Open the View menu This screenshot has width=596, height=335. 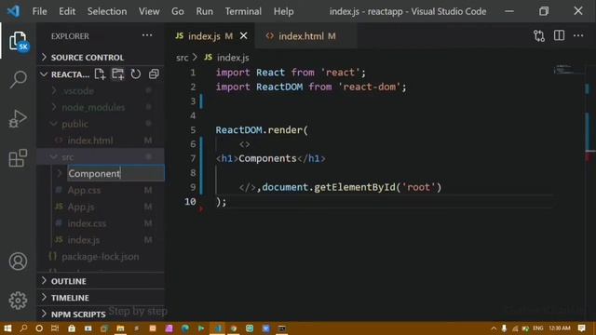click(x=149, y=11)
